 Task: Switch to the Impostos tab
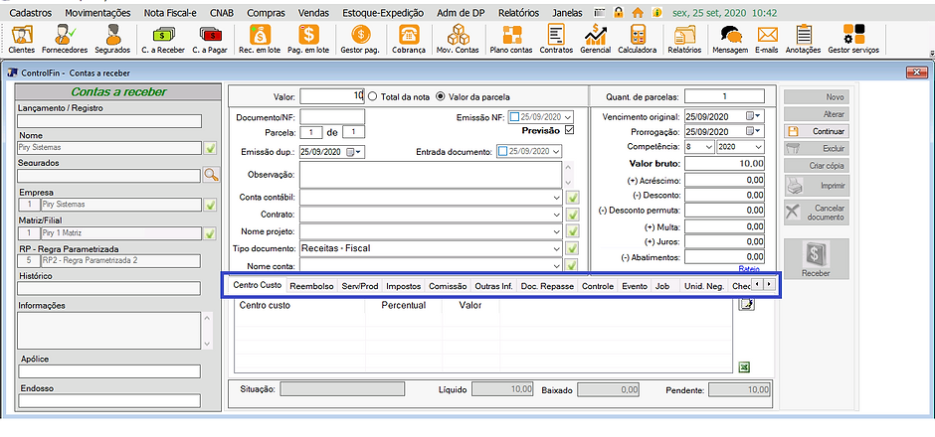[x=404, y=286]
